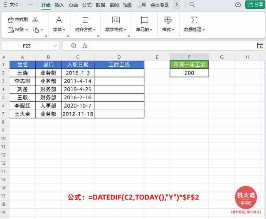
Task: Open the font group dialog launcher
Action: 67,36
